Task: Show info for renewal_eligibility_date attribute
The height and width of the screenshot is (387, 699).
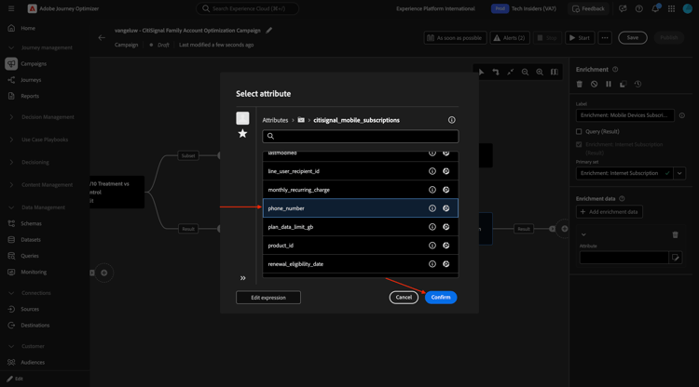Action: (432, 264)
